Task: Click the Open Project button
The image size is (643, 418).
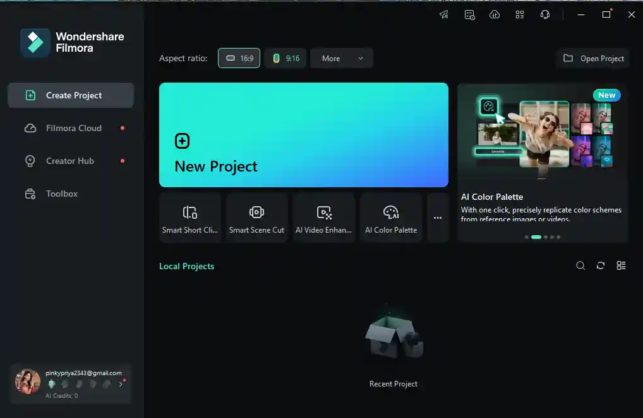Action: tap(593, 58)
